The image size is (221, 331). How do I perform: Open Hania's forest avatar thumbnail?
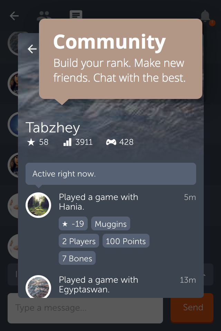point(38,205)
